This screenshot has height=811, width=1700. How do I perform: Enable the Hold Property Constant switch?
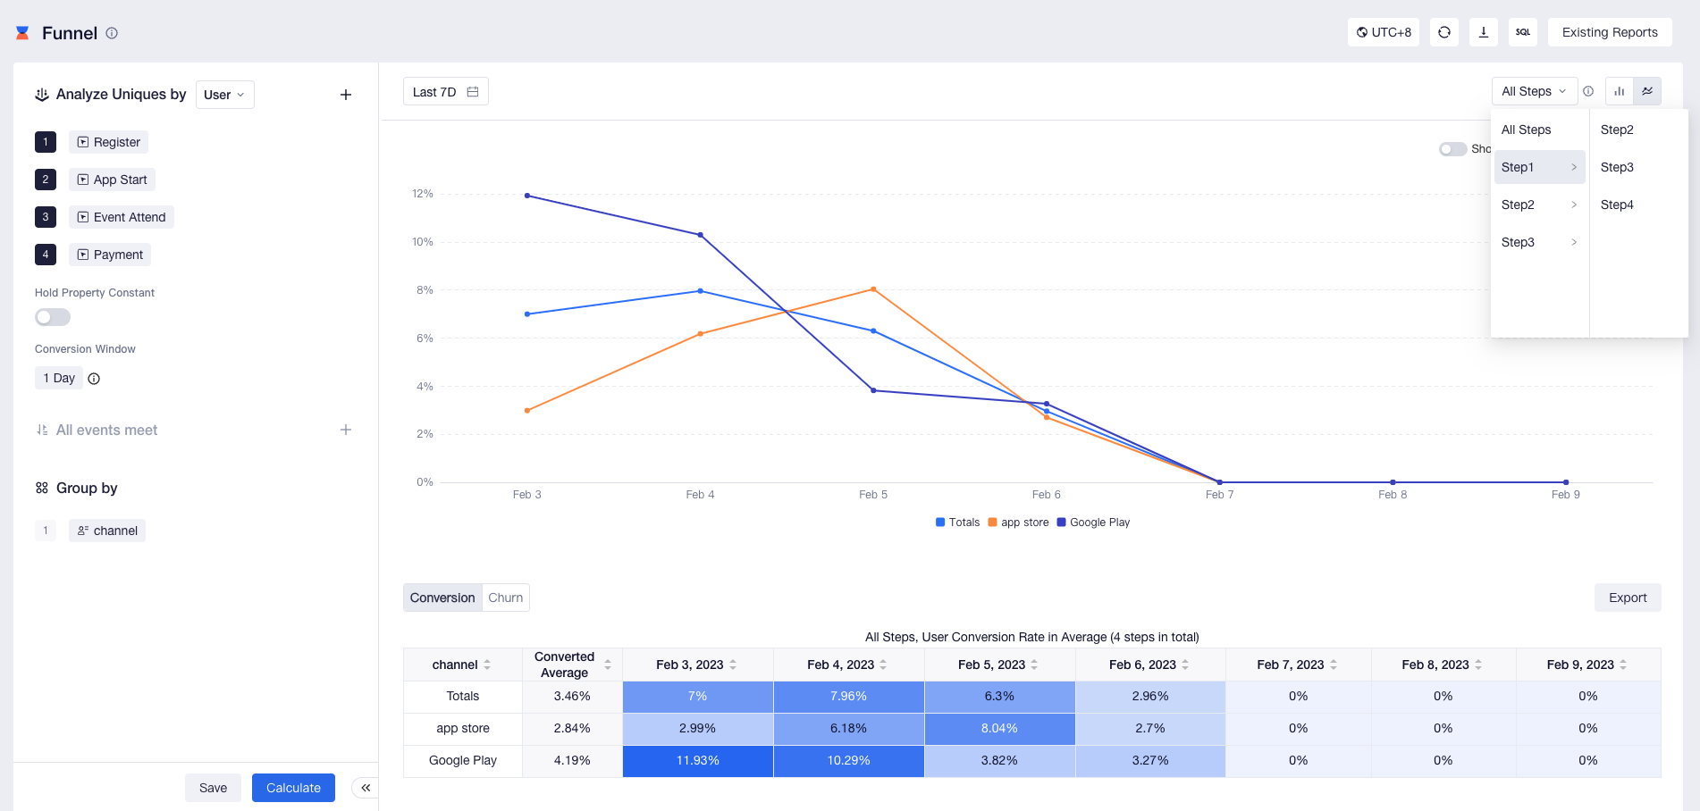coord(53,317)
